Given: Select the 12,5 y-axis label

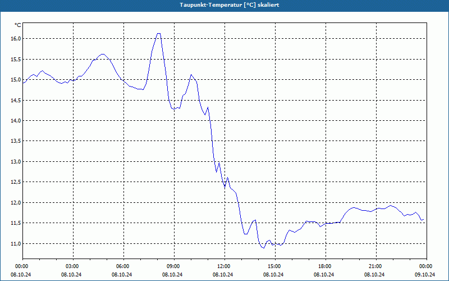Looking at the screenshot, I should [16, 182].
